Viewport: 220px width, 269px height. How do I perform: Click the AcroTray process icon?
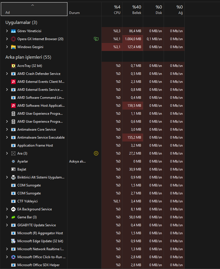pyautogui.click(x=13, y=66)
